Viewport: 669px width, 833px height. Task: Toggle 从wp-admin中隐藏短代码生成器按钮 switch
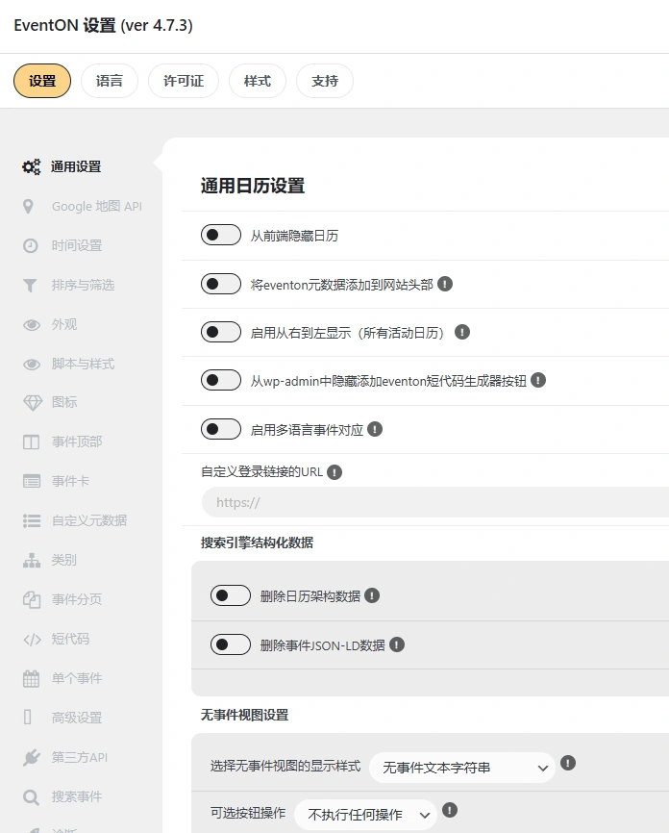221,380
